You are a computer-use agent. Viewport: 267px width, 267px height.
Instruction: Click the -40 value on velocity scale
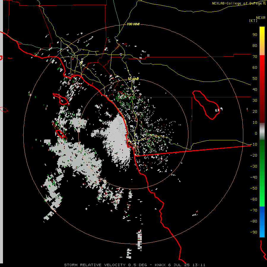(x=254, y=177)
